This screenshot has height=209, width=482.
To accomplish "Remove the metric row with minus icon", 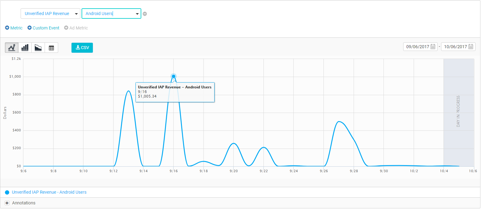I will point(145,14).
